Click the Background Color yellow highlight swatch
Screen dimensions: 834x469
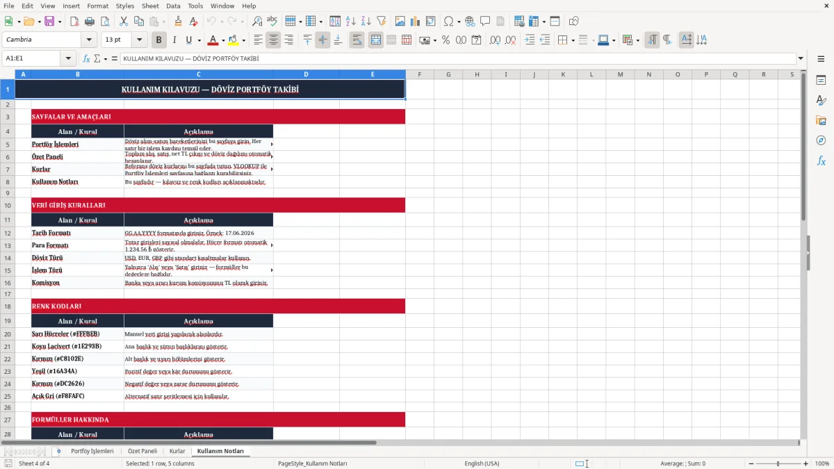[x=234, y=40]
